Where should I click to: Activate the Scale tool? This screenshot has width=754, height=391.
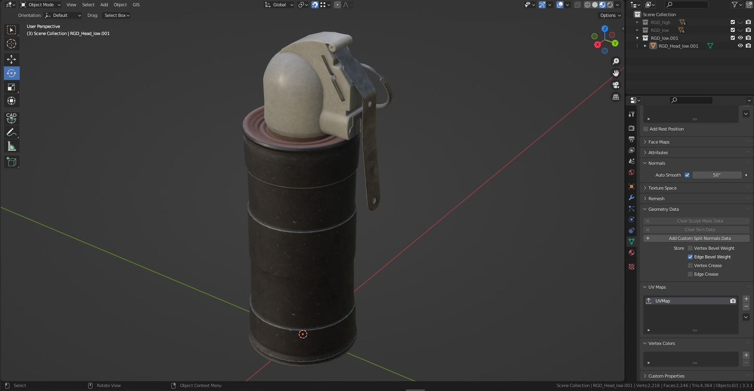coord(11,87)
